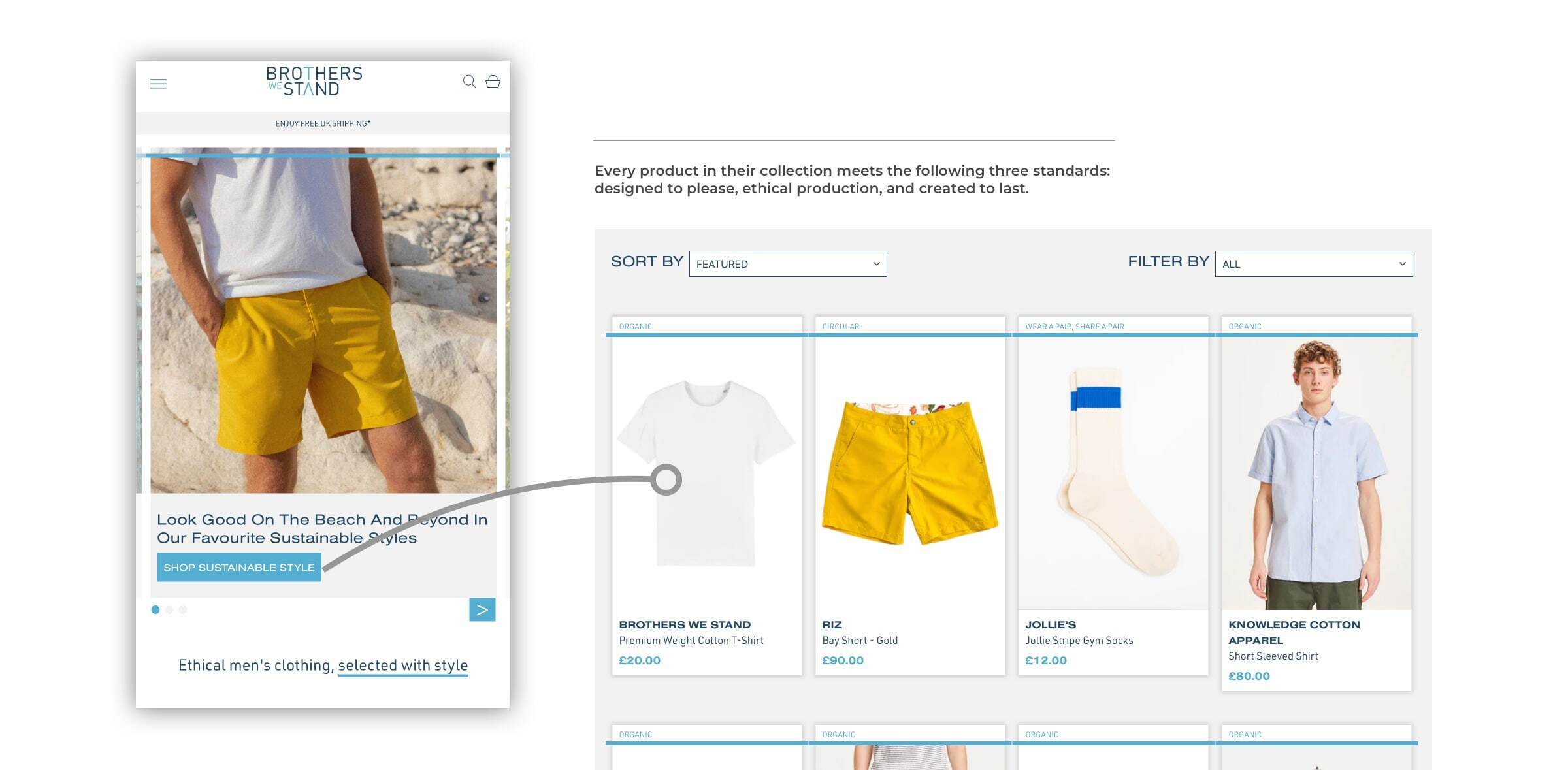Open the Sort By Featured dropdown
Image resolution: width=1568 pixels, height=770 pixels.
coord(788,264)
